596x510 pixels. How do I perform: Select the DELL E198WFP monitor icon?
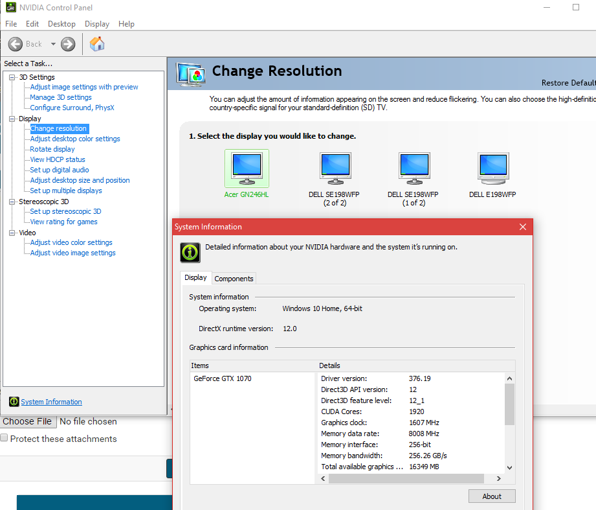click(492, 168)
